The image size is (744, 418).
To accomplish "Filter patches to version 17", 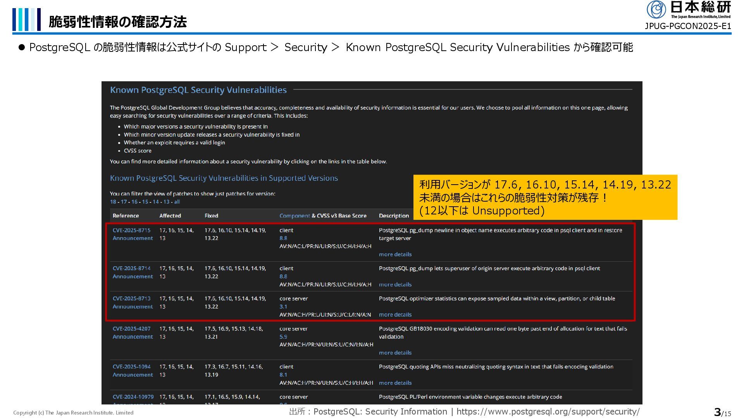I will [x=124, y=202].
